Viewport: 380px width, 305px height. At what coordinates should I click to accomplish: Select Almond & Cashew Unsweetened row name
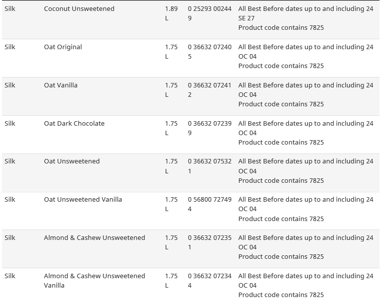click(95, 238)
